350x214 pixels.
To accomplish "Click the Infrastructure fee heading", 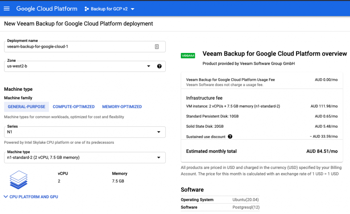I will pyautogui.click(x=204, y=98).
